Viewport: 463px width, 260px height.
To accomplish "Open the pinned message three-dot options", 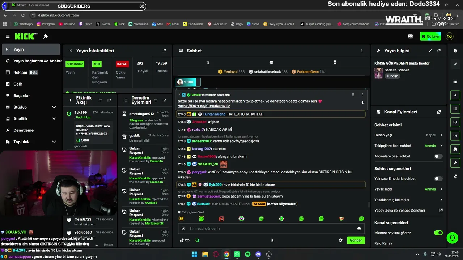I will coord(362,95).
